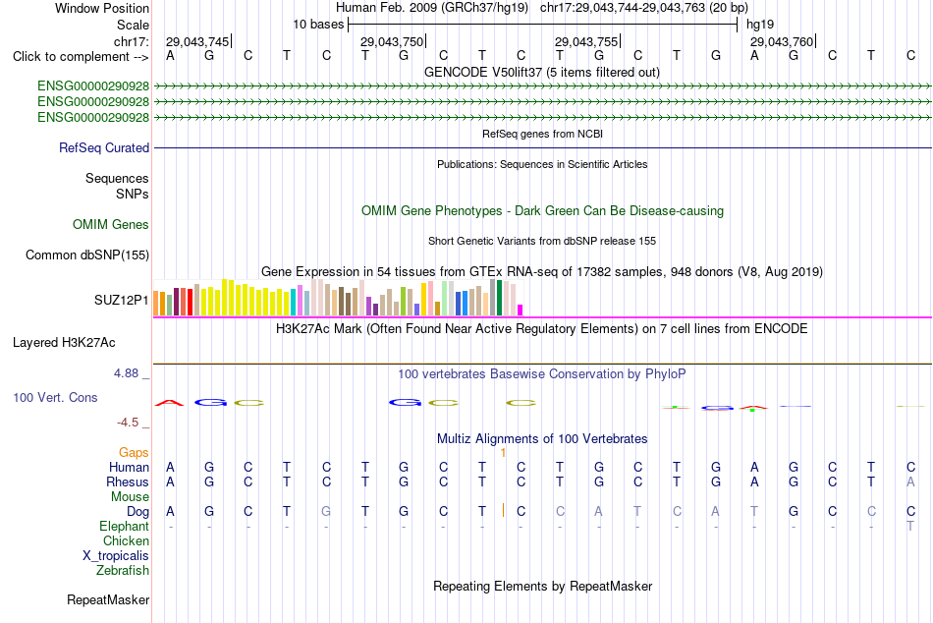
Task: Open GENCODE V50lift37 track title
Action: click(x=542, y=72)
